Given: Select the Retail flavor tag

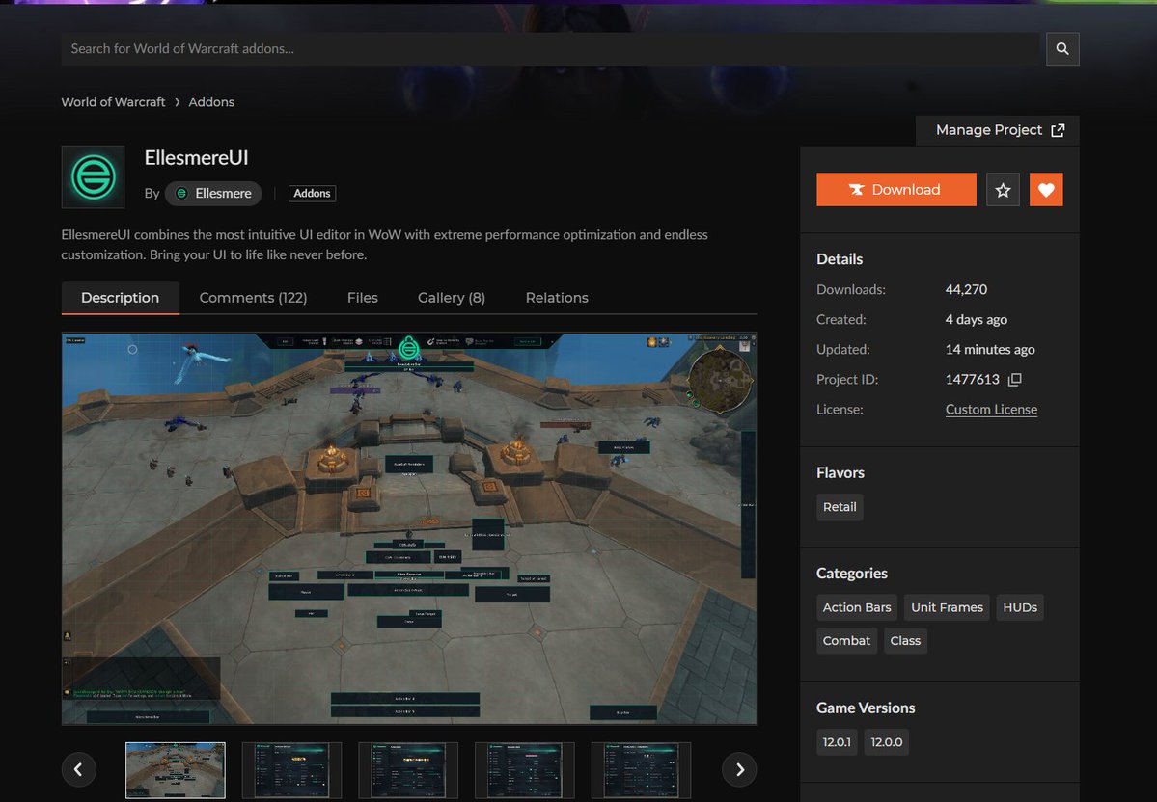Looking at the screenshot, I should pyautogui.click(x=840, y=507).
